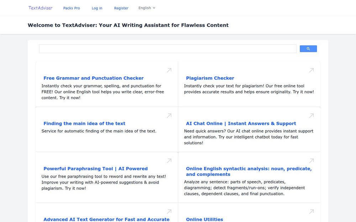The width and height of the screenshot is (356, 222).
Task: Open Advanced AI Text Generator link
Action: 106,219
